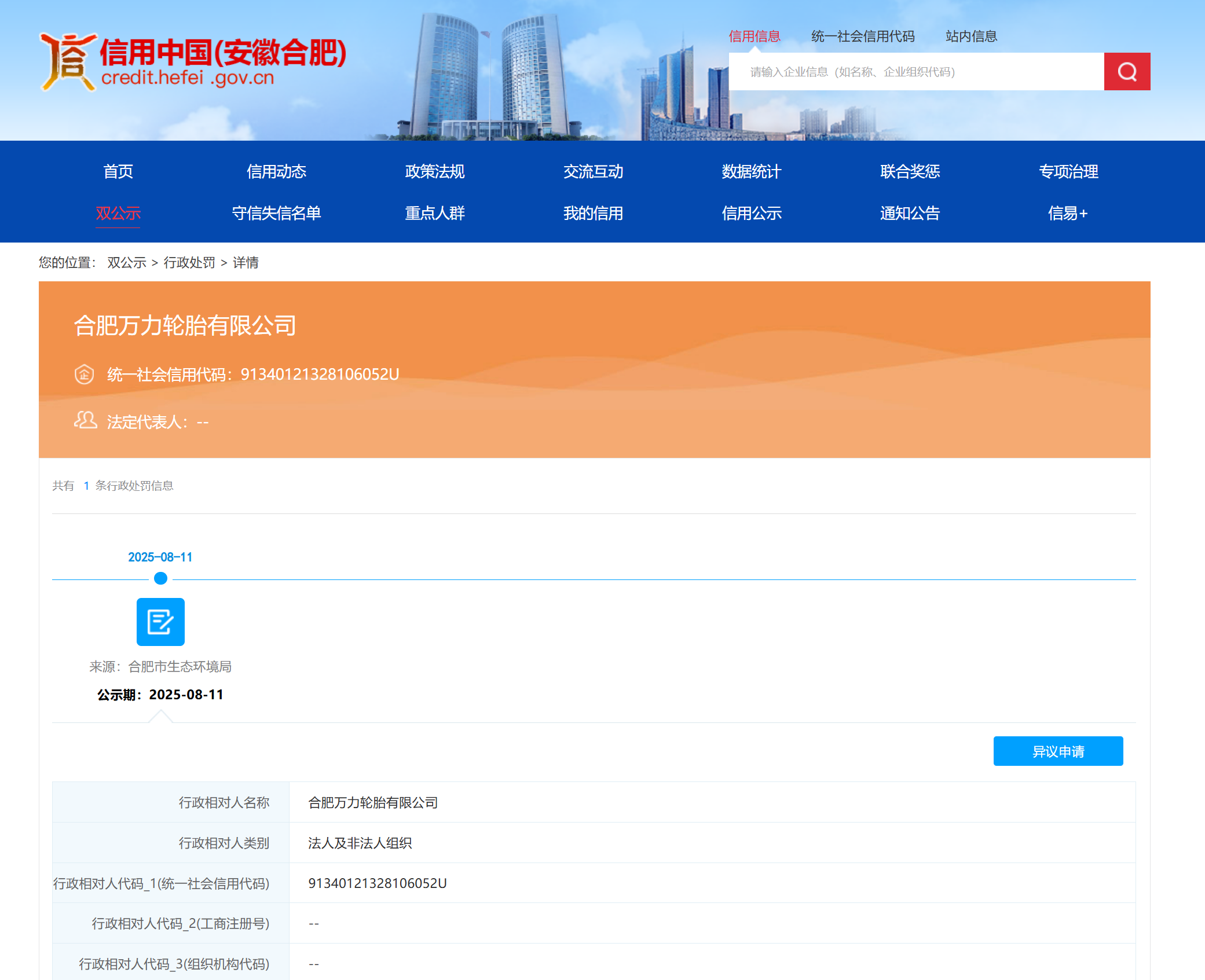Image resolution: width=1205 pixels, height=980 pixels.
Task: Open the 我的信用 menu item
Action: tap(593, 213)
